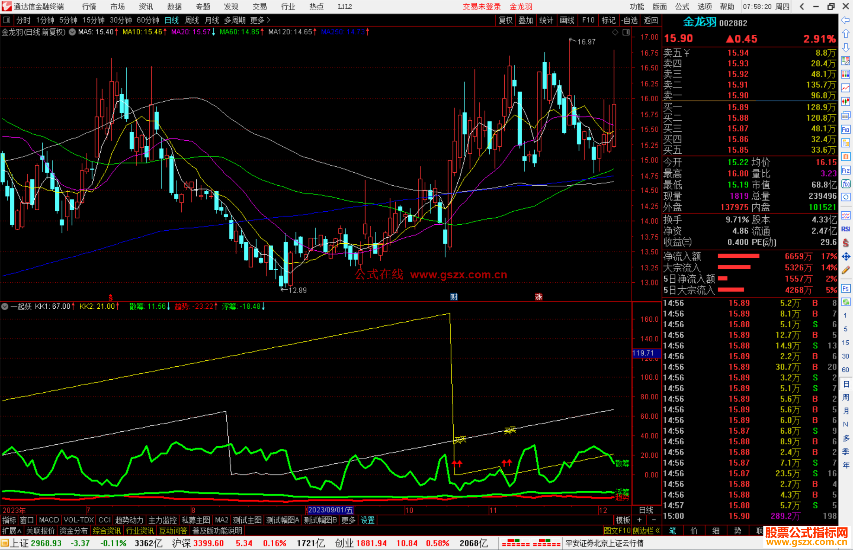853x550 pixels.
Task: Open dropdown arrow next to 金龙羽(日线.前复权)
Action: 72,32
